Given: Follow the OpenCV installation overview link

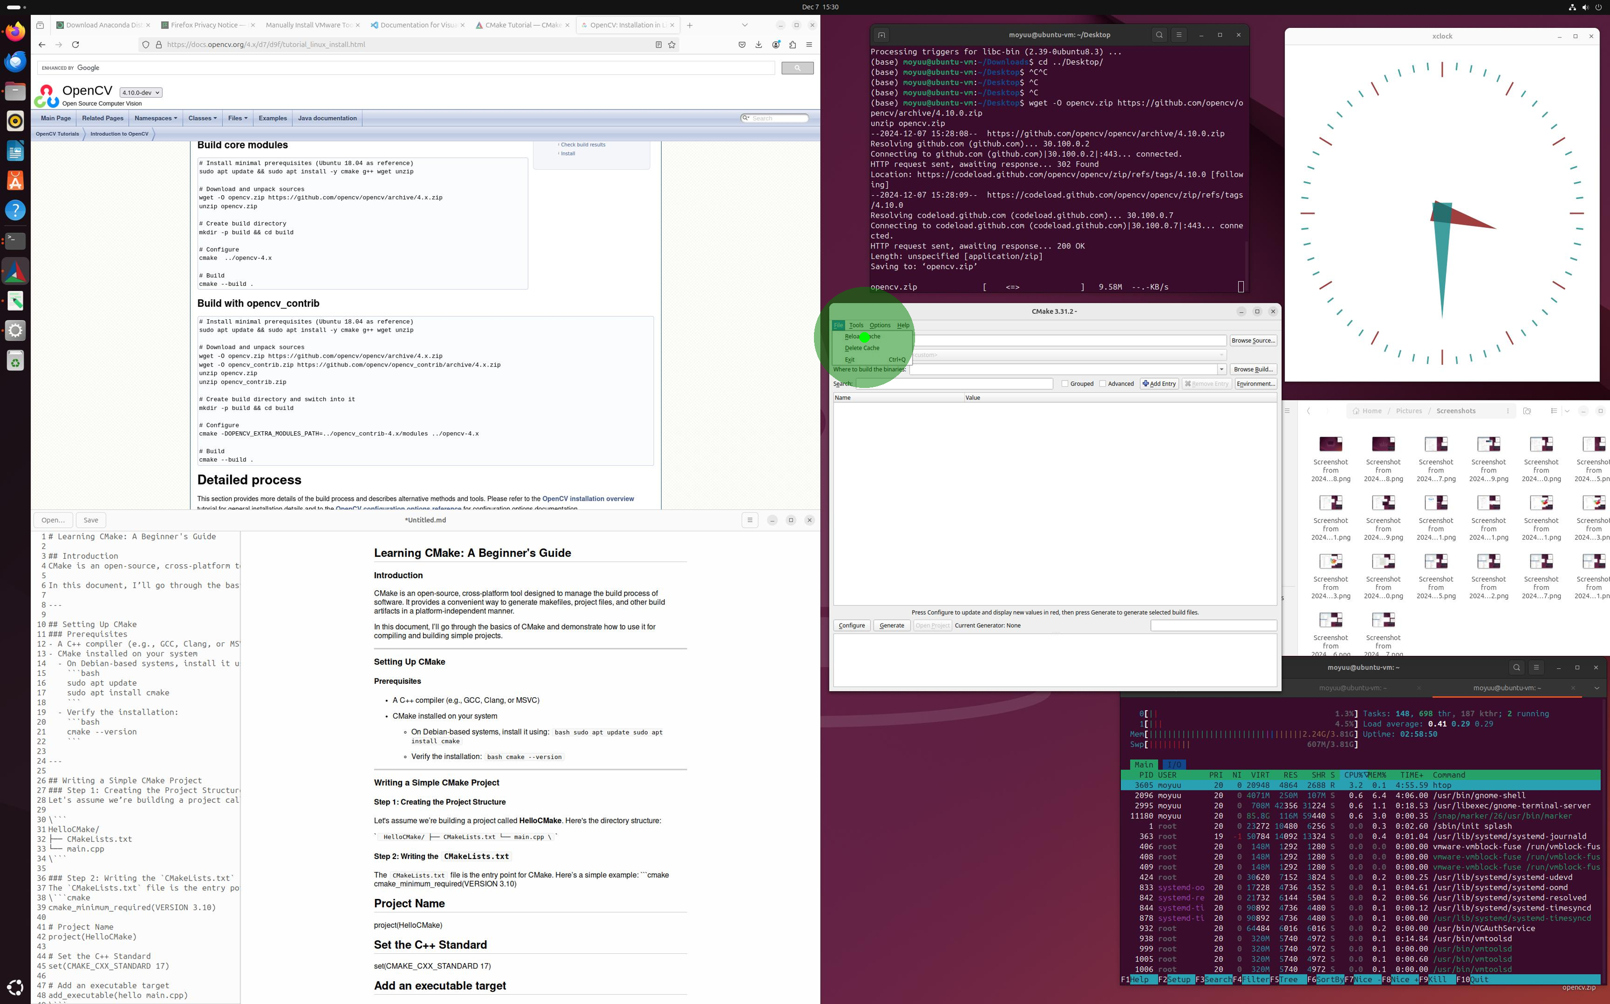Looking at the screenshot, I should 588,499.
